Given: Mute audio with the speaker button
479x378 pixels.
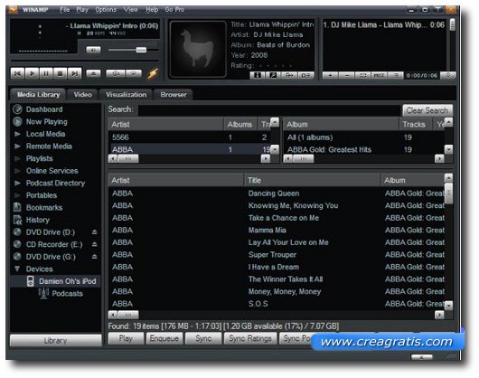Looking at the screenshot, I should coord(93,50).
